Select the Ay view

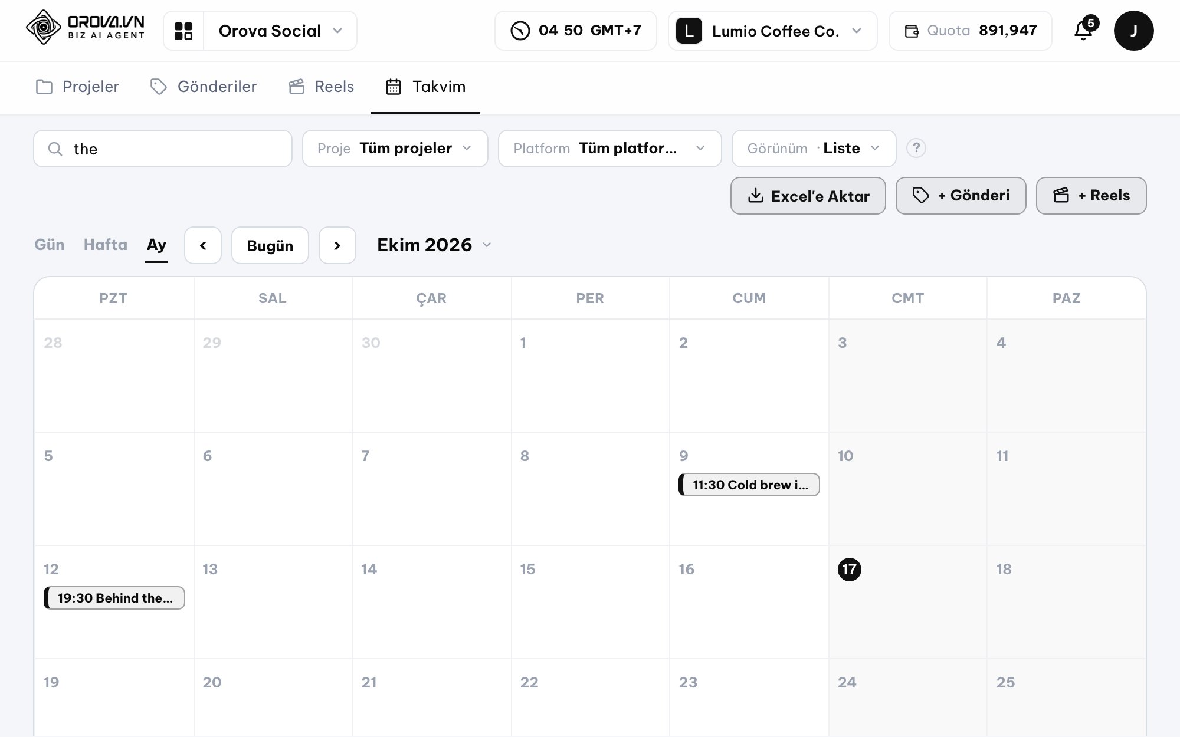click(x=156, y=245)
